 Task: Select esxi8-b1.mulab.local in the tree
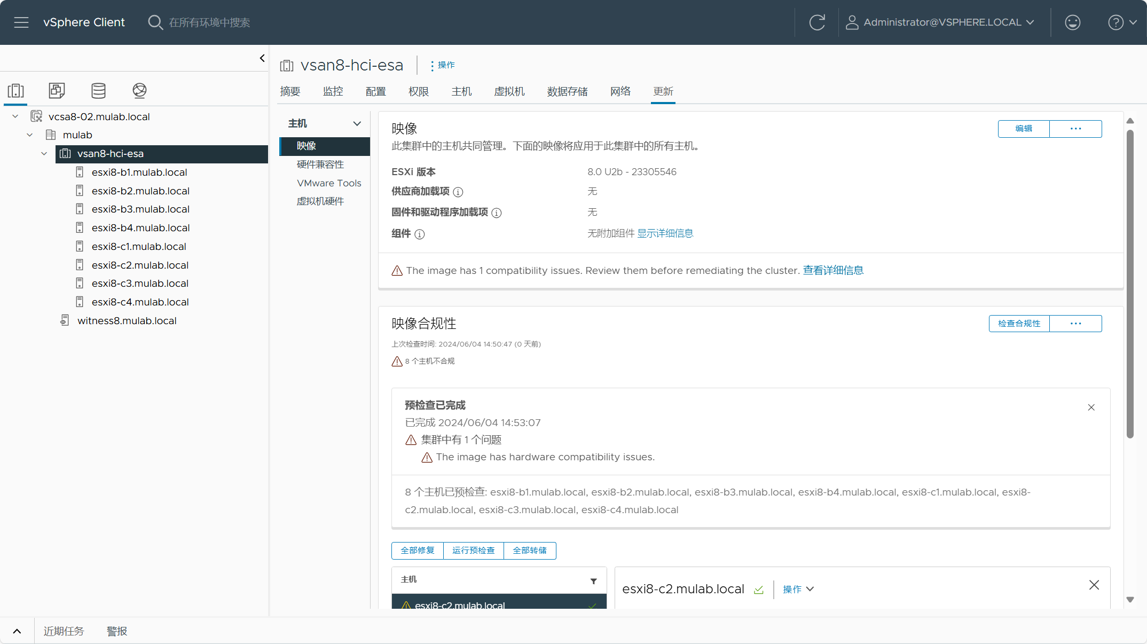click(x=139, y=172)
